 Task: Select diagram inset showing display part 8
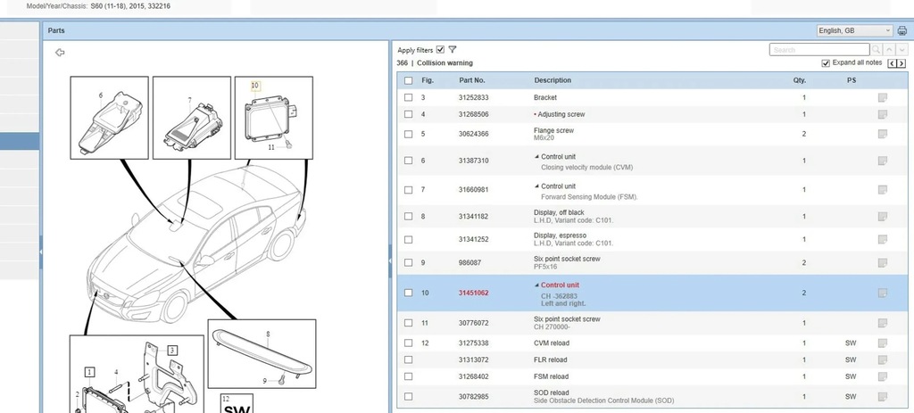(262, 354)
